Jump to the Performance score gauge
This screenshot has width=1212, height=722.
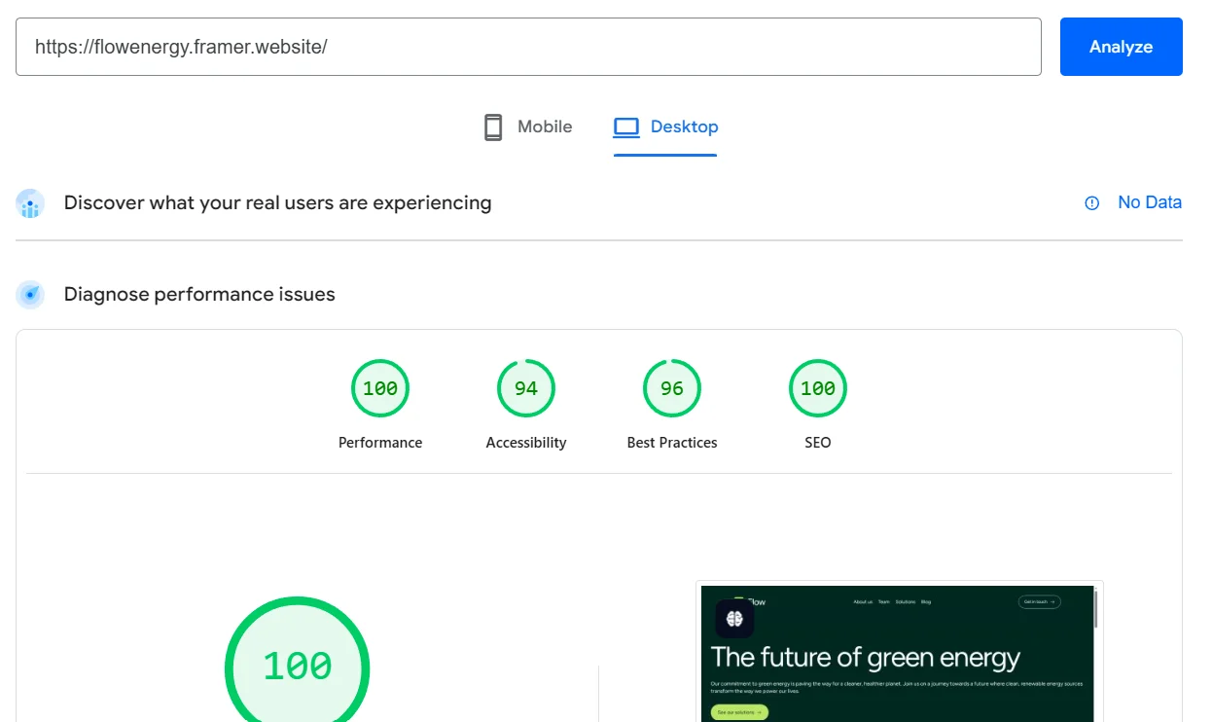click(x=380, y=388)
